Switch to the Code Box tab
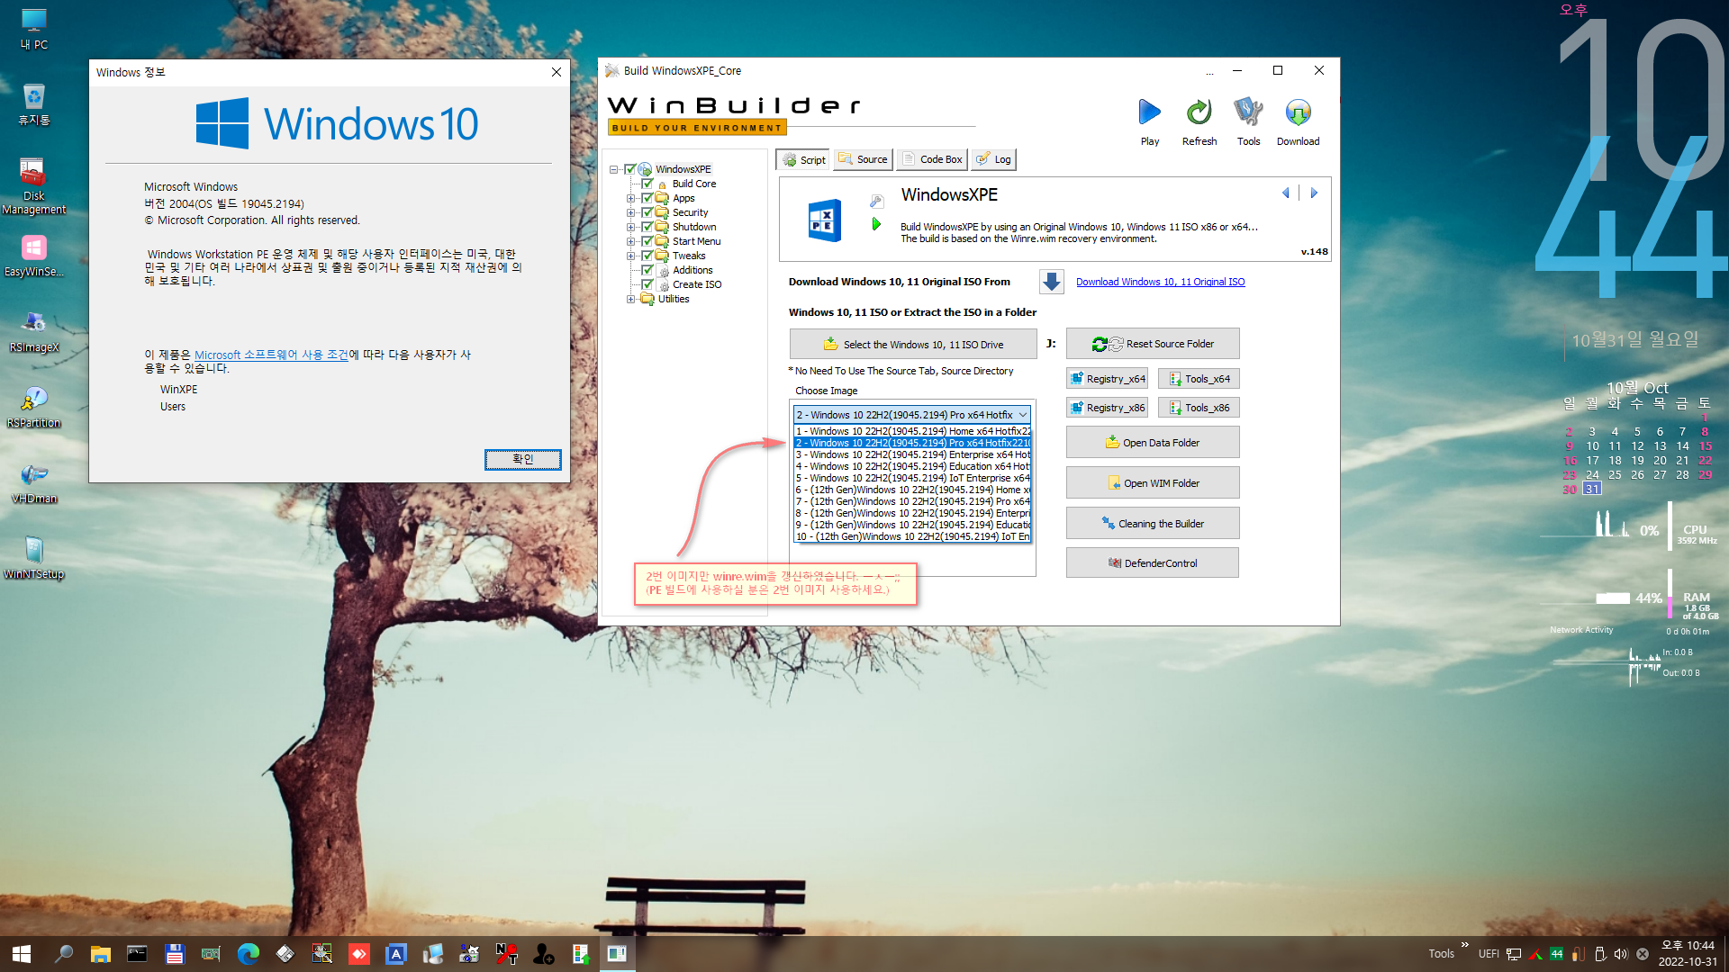The image size is (1729, 972). point(931,159)
